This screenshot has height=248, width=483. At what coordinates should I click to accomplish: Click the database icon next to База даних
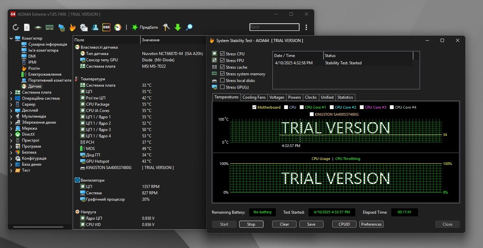pyautogui.click(x=18, y=164)
